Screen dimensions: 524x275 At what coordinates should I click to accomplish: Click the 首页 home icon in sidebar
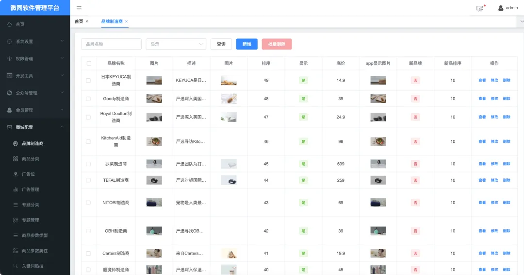(9, 24)
